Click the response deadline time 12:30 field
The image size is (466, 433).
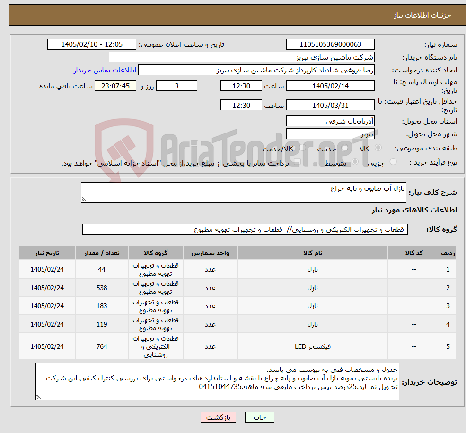click(241, 86)
